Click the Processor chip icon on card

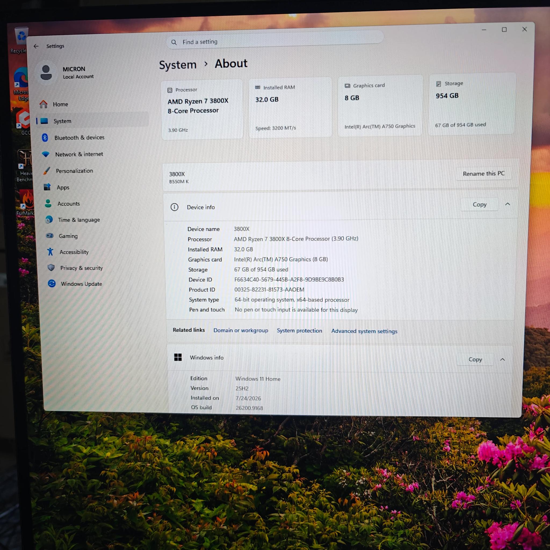click(x=170, y=90)
